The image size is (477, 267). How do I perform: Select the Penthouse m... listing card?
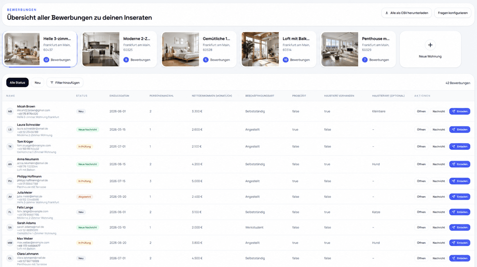(358, 49)
